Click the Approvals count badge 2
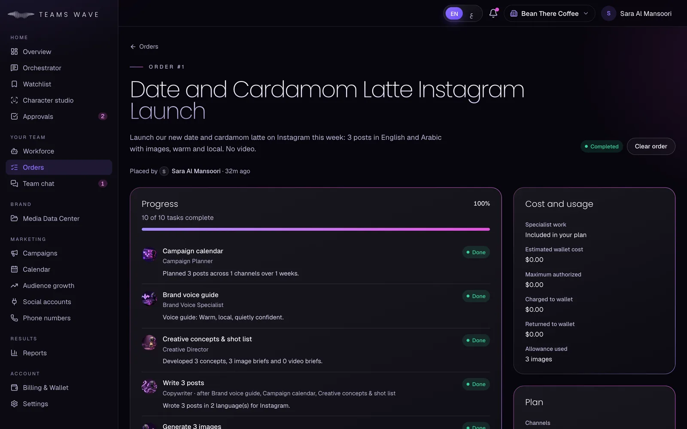 point(103,116)
